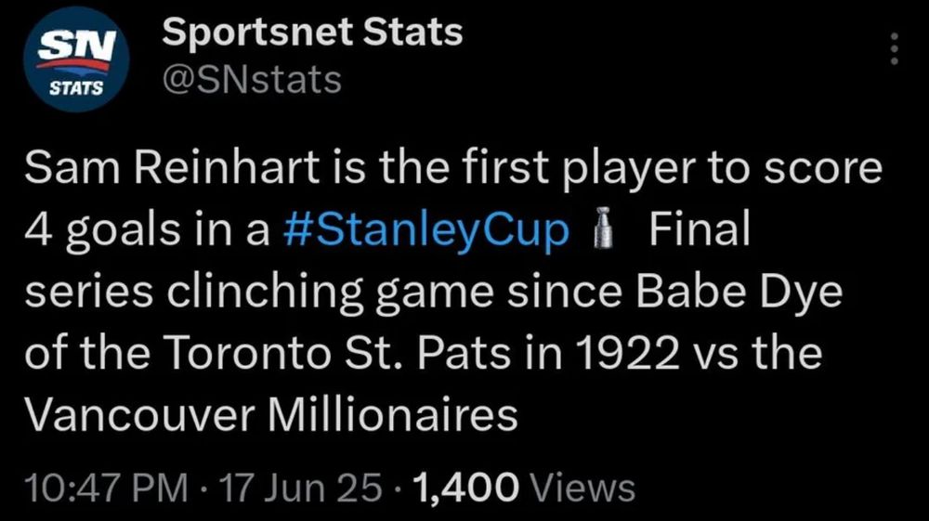The image size is (929, 521).
Task: Click the SN letters in the logo
Action: pyautogui.click(x=76, y=45)
